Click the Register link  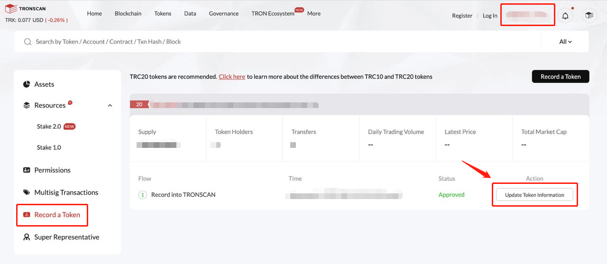click(462, 16)
